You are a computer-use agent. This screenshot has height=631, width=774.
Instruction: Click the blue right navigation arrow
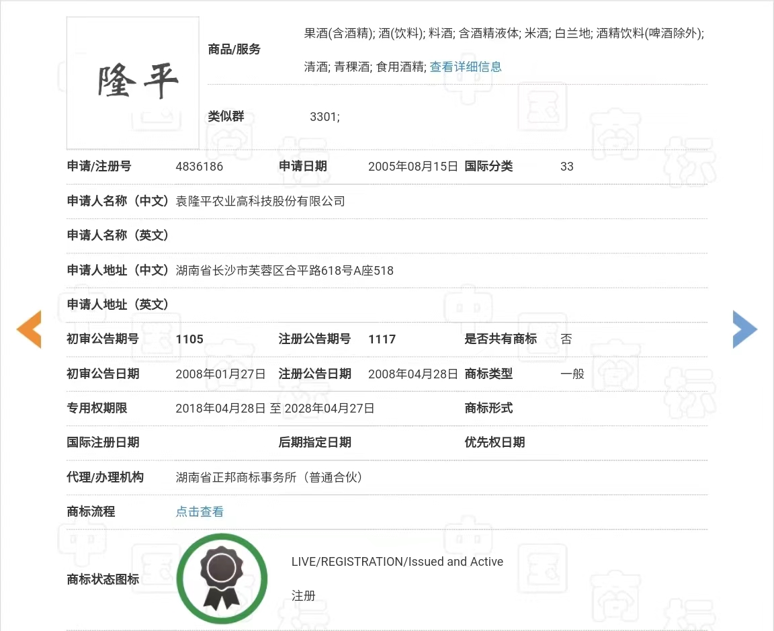744,329
